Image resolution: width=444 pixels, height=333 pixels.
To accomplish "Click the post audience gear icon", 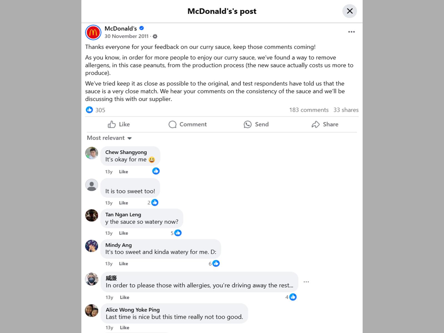I will [155, 36].
